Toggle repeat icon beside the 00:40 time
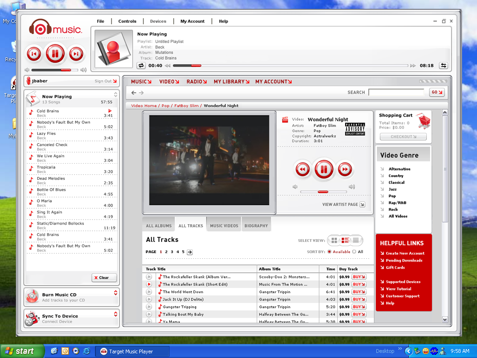 pyautogui.click(x=141, y=65)
